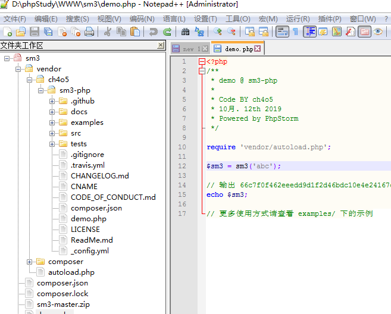391x314 pixels.
Task: Select sm3-master.zip in the tree
Action: click(x=63, y=304)
